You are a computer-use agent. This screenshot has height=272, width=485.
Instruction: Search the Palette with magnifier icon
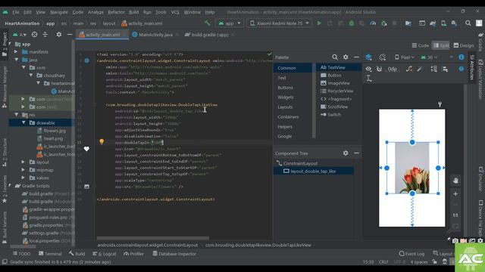(335, 57)
